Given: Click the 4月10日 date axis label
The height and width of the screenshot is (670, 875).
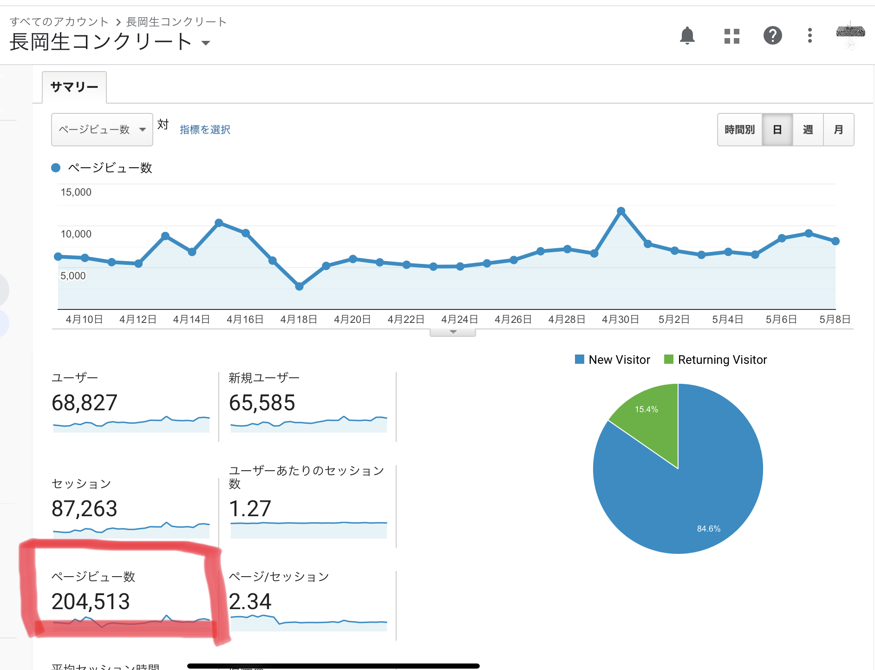Looking at the screenshot, I should [x=84, y=320].
